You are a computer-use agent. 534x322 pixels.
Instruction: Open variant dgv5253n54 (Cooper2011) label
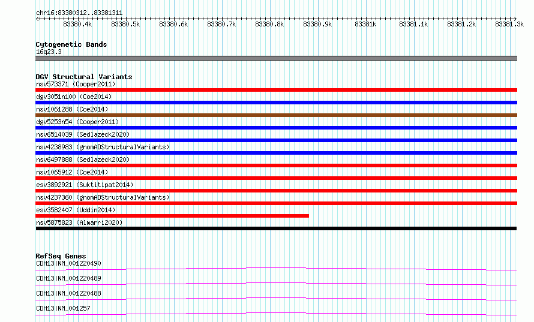point(77,122)
